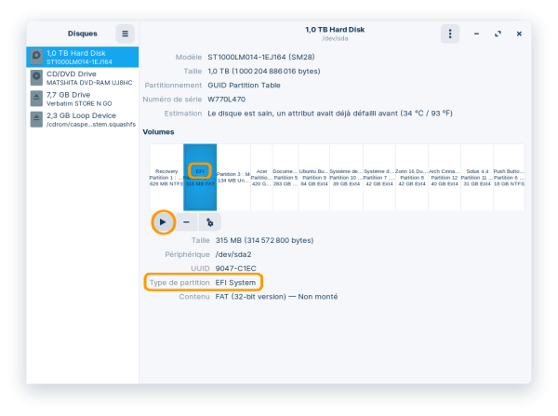Mount the selected EFI partition with play button
The height and width of the screenshot is (416, 558).
163,222
